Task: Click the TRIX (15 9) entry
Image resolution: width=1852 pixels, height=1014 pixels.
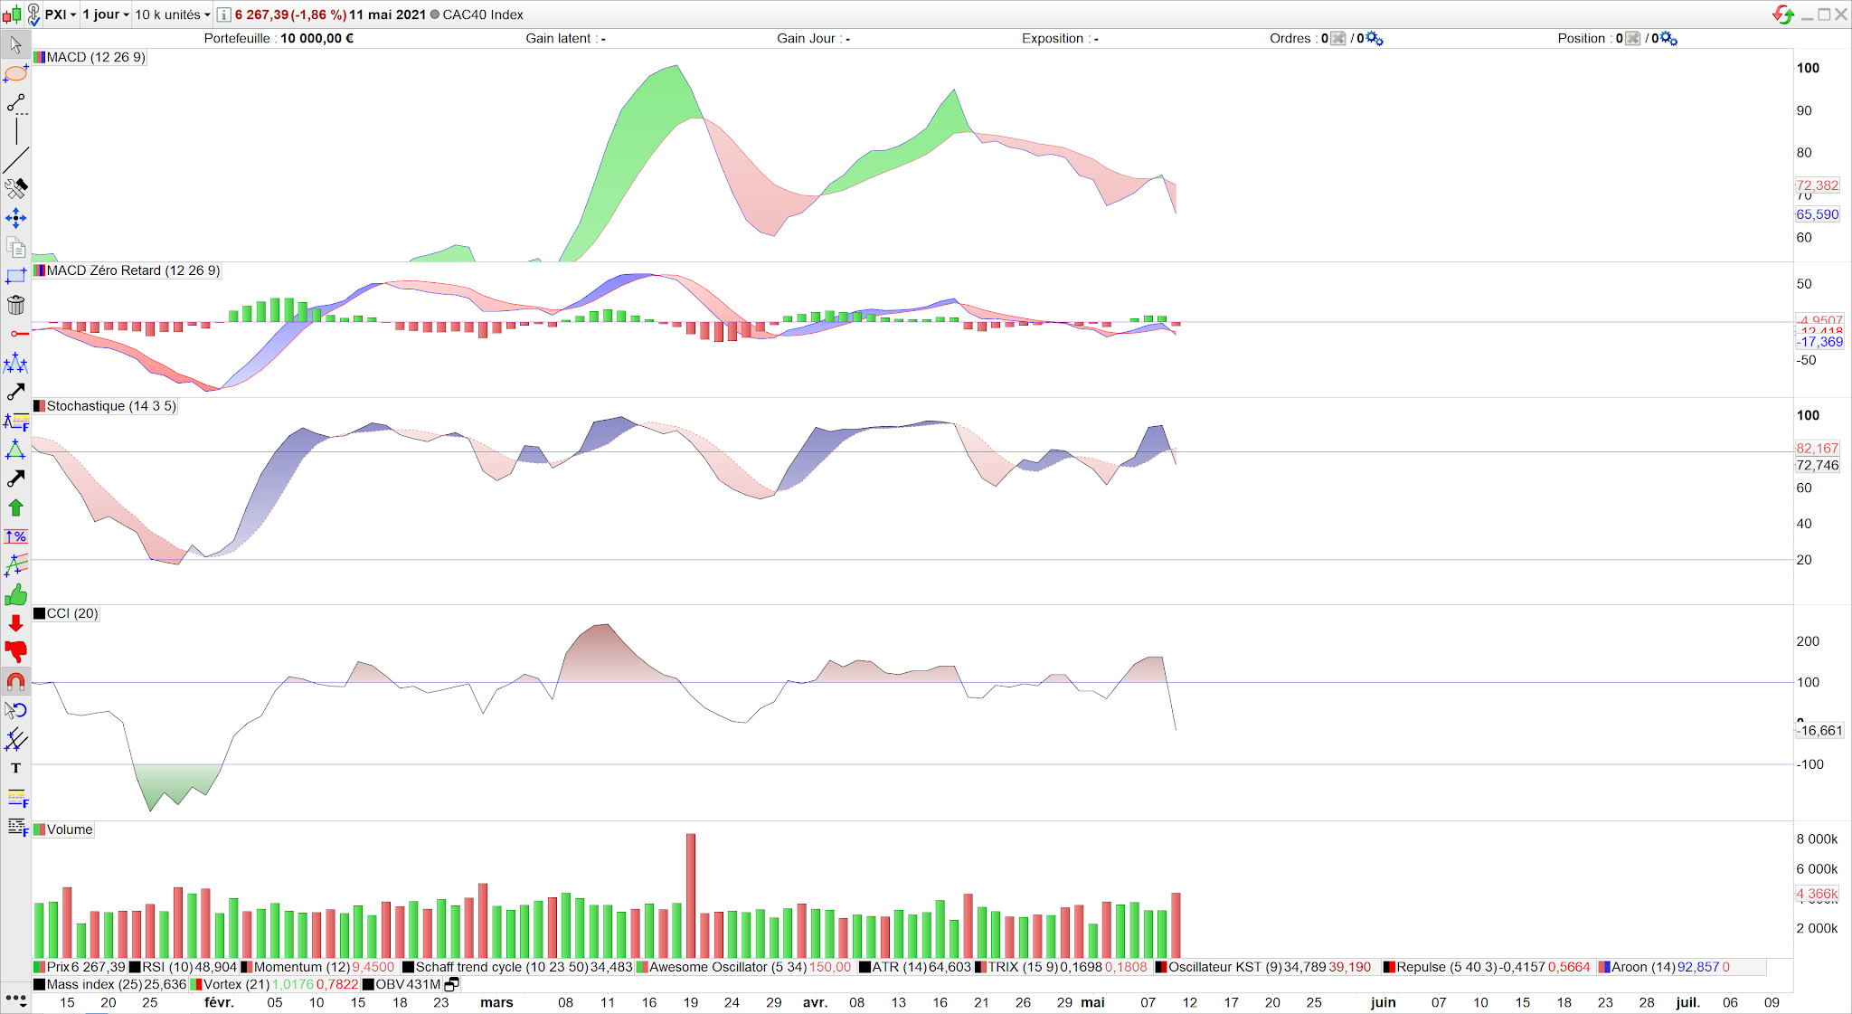Action: click(x=1062, y=967)
